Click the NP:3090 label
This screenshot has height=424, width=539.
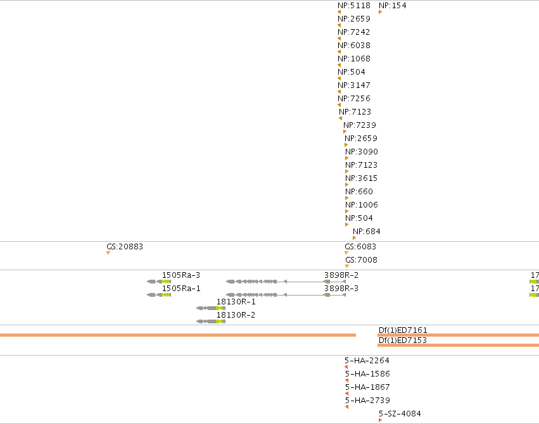pyautogui.click(x=362, y=152)
